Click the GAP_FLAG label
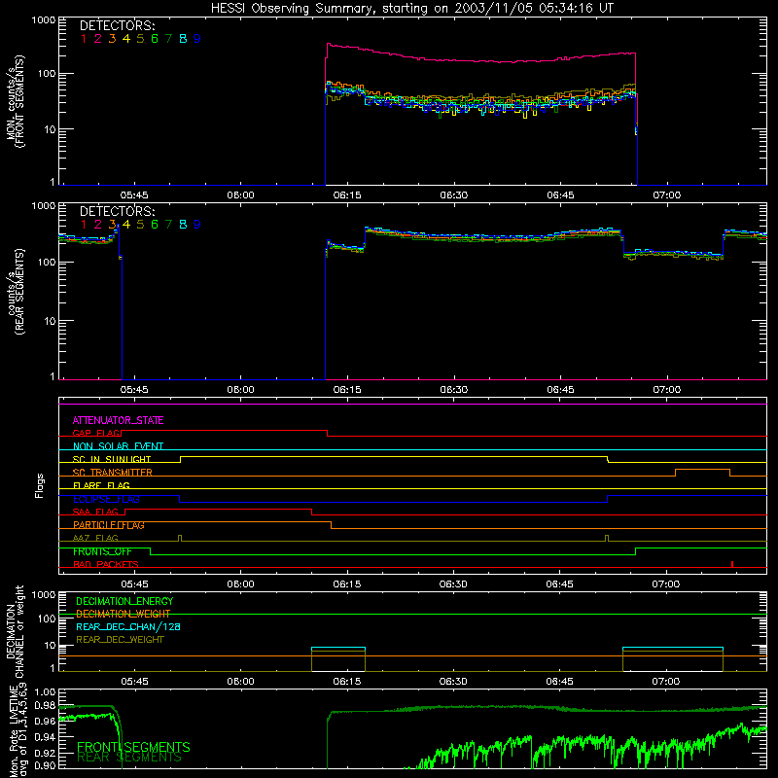 point(97,433)
